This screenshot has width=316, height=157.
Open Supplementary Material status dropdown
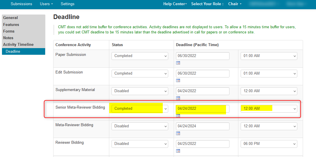pos(140,91)
